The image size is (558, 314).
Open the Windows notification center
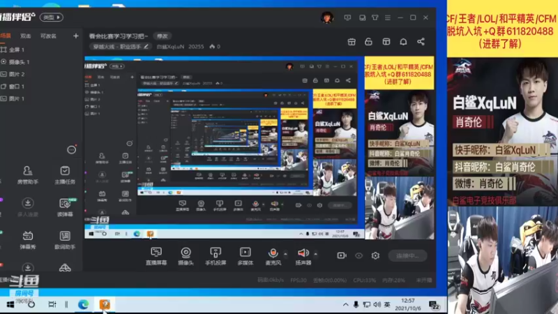click(x=435, y=305)
